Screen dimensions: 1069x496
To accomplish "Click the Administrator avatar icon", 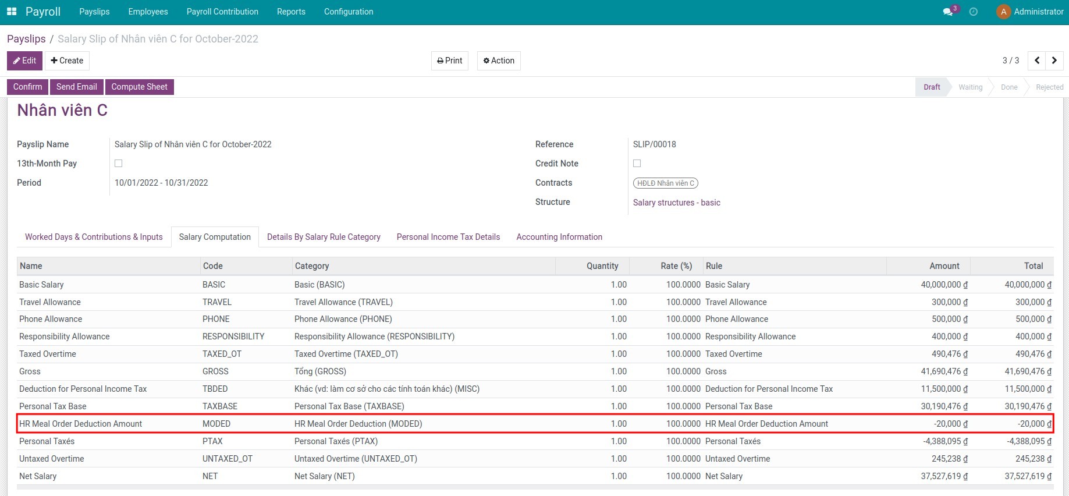I will click(1003, 12).
